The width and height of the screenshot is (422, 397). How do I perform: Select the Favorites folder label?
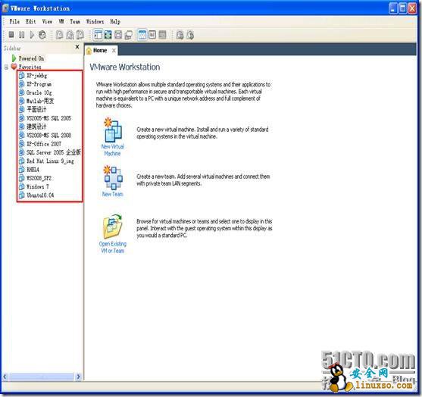pos(30,67)
